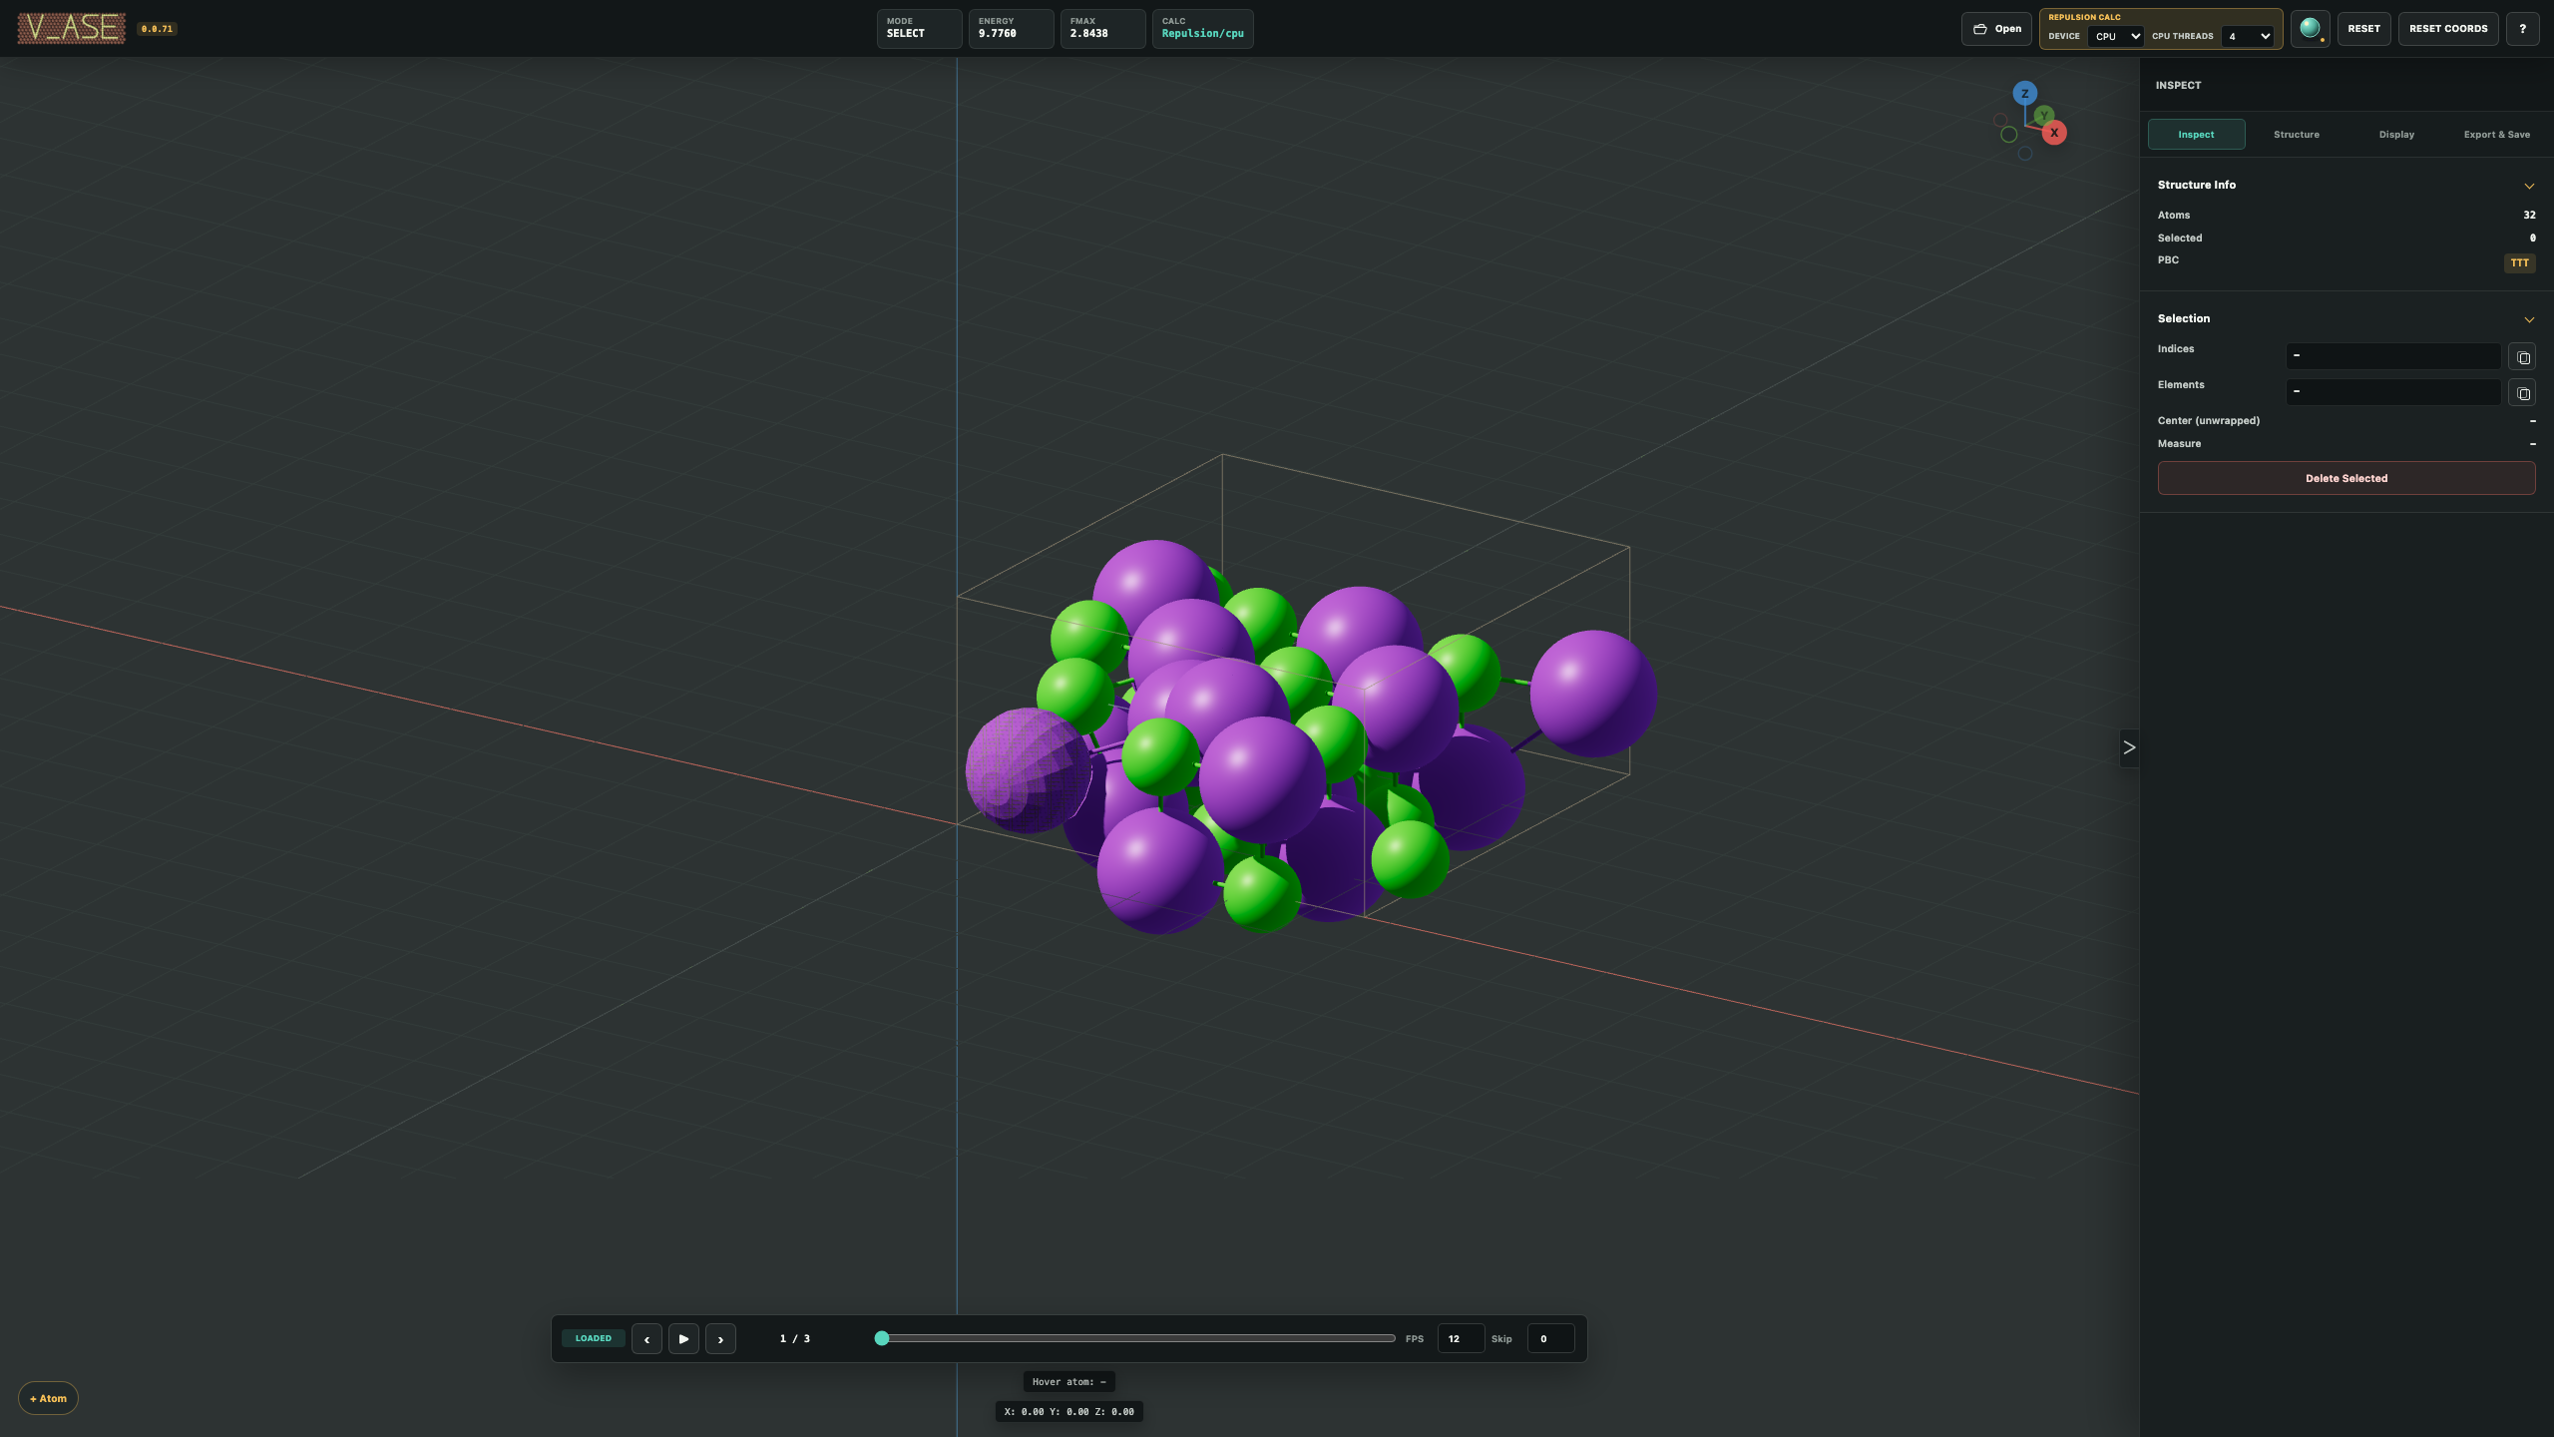This screenshot has height=1437, width=2554.
Task: Switch to the Export & Save tab
Action: [2496, 134]
